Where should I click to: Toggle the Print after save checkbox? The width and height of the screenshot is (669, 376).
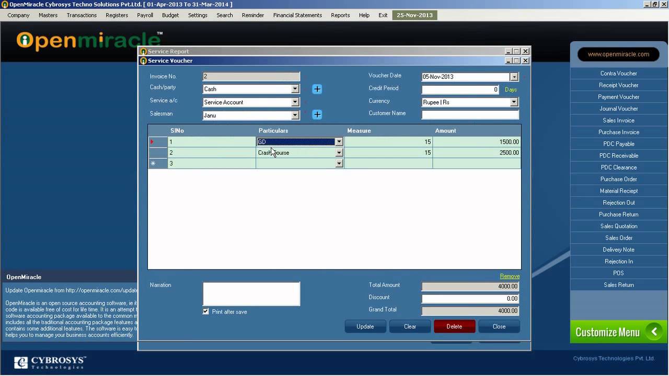coord(206,311)
